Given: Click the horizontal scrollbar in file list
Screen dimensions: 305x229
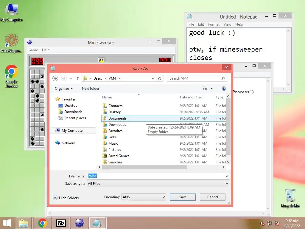Looking at the screenshot, I should pos(144,167).
